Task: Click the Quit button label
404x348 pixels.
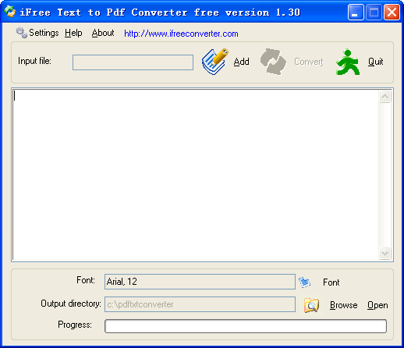Action: (x=375, y=62)
